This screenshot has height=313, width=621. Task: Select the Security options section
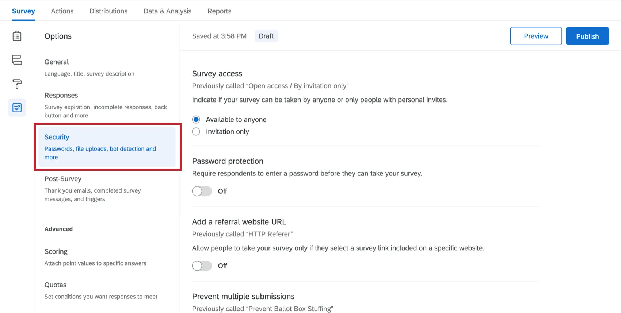pyautogui.click(x=107, y=147)
